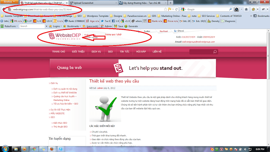Open the Joomla Template bookmark folder
This screenshot has width=270, height=152.
tap(12, 16)
